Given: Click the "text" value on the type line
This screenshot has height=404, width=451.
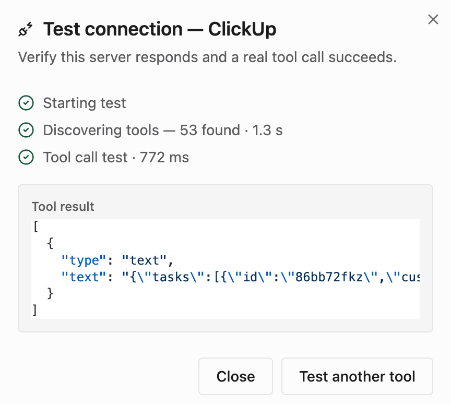Looking at the screenshot, I should click(x=144, y=260).
